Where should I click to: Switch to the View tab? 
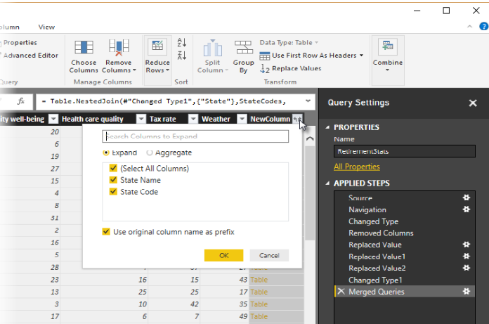[x=46, y=27]
